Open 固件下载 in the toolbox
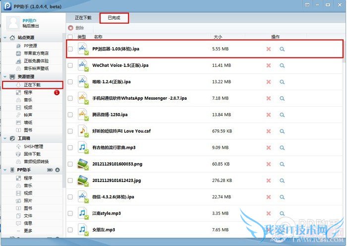Screen dimensions: 347x246 (32, 154)
